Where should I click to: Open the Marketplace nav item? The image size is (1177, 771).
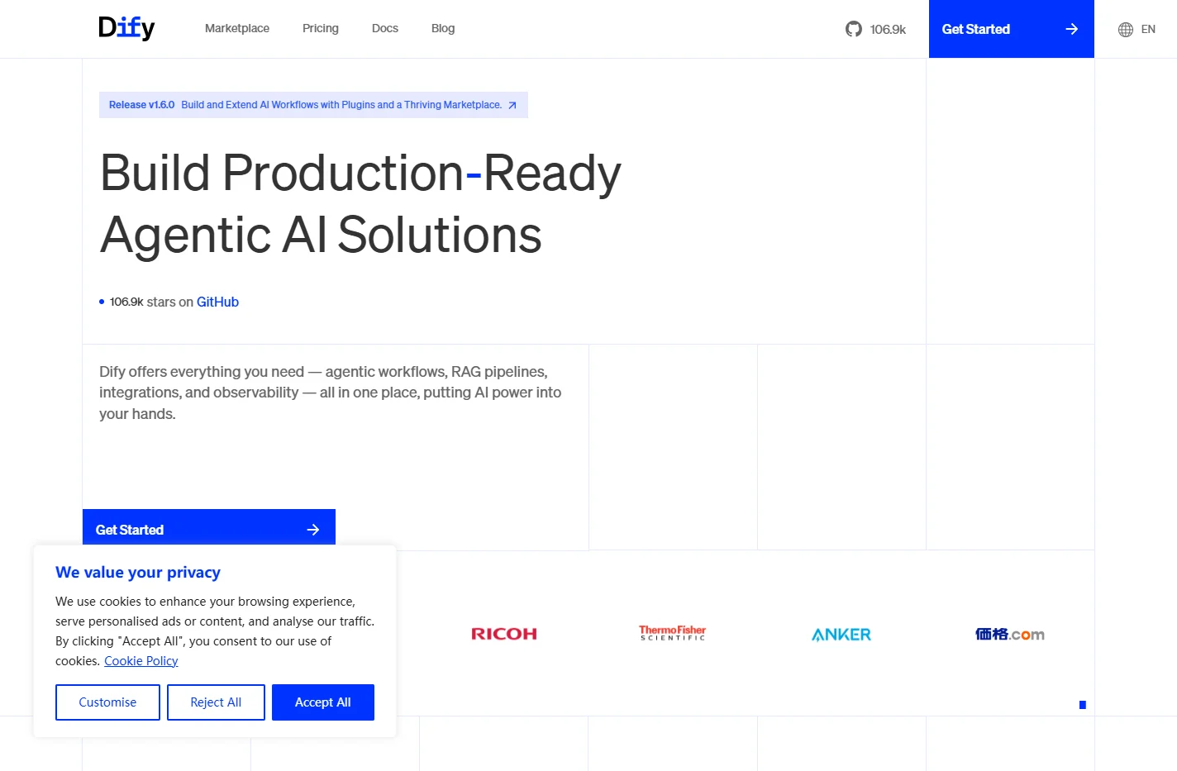(237, 28)
